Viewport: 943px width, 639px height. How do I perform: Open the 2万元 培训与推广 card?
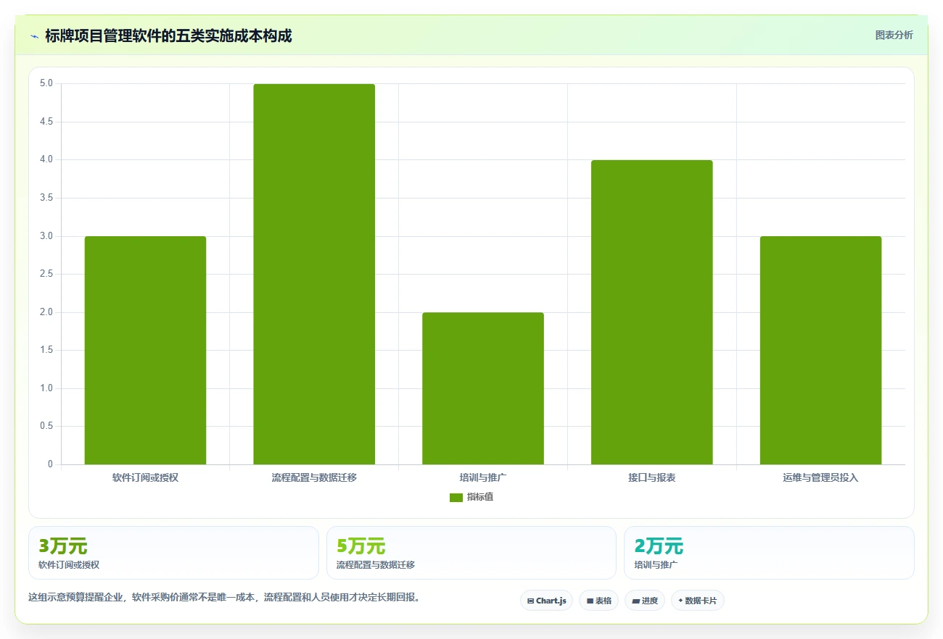click(x=769, y=553)
